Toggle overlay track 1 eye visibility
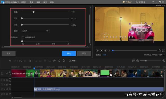 click(10, 79)
